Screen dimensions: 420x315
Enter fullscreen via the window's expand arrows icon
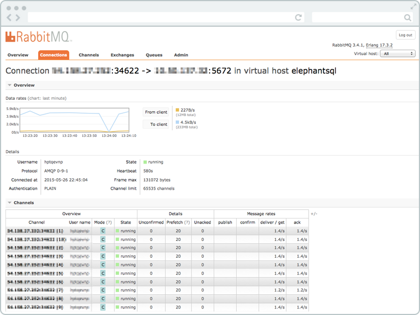click(x=413, y=7)
